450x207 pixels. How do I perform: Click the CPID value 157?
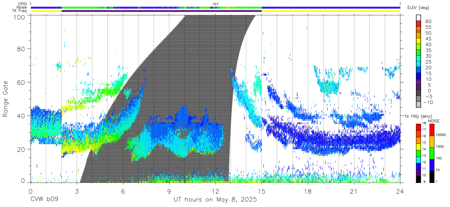point(215,4)
